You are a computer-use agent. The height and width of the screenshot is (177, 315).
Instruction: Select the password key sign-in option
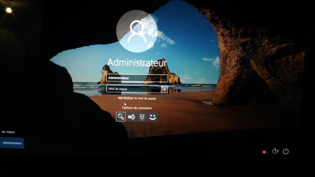(x=121, y=117)
